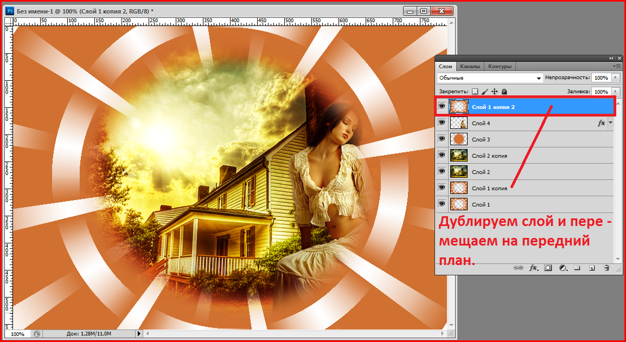Image resolution: width=626 pixels, height=342 pixels.
Task: Hide the Слой 2 layer
Action: pos(442,172)
